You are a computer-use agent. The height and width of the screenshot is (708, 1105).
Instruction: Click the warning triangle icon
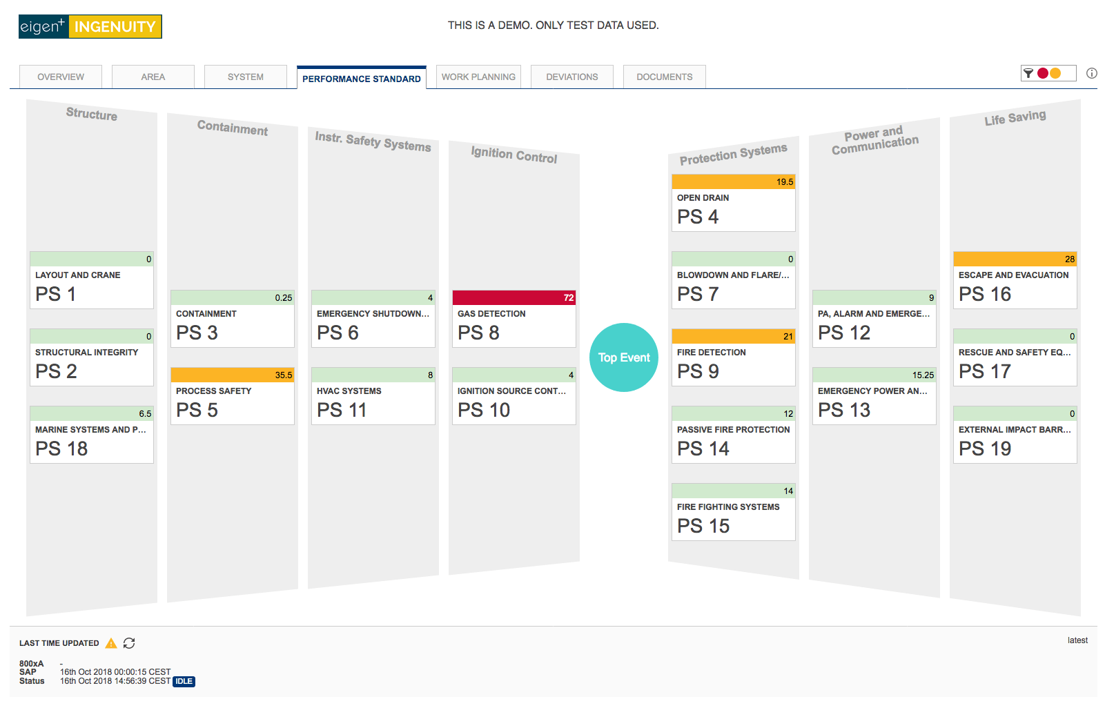[x=111, y=643]
